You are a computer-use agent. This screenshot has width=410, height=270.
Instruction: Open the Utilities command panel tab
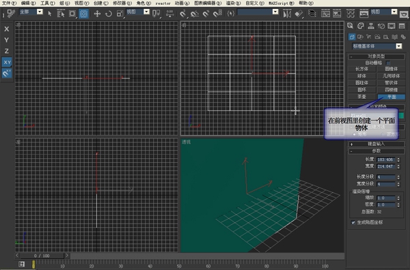(402, 26)
